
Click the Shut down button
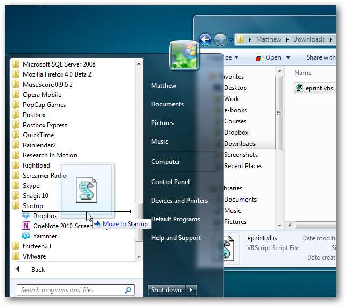[166, 290]
